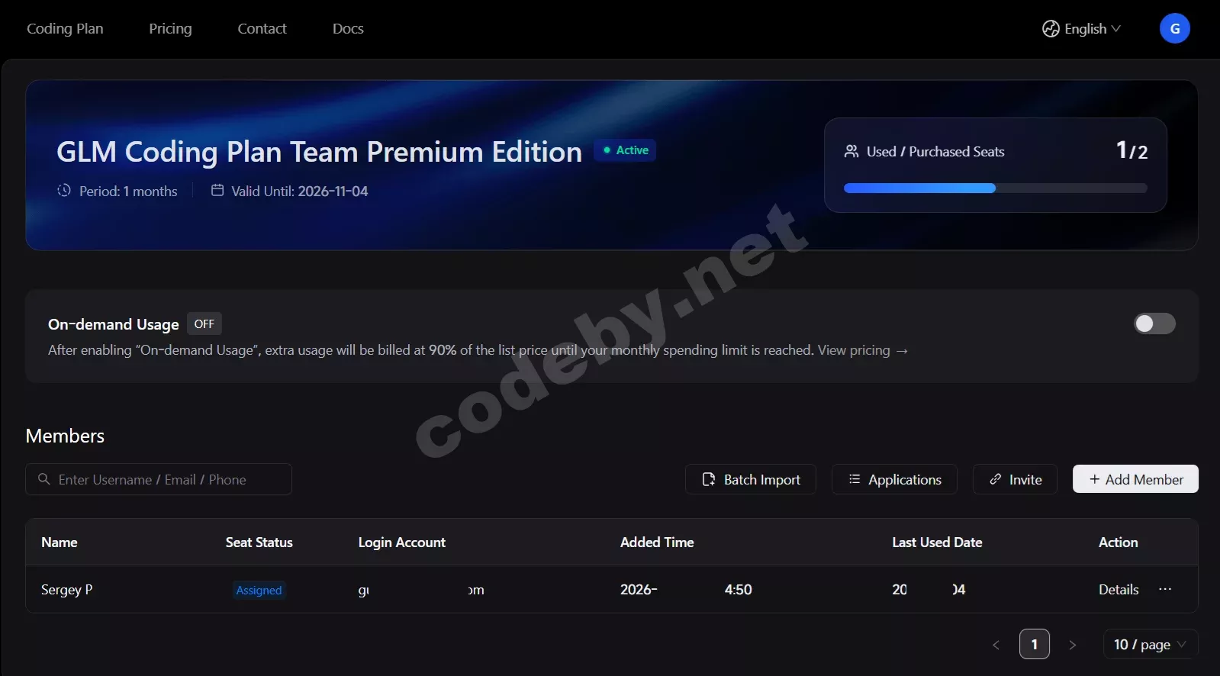This screenshot has width=1220, height=676.
Task: Click the Last Used Date column header
Action: (x=937, y=542)
